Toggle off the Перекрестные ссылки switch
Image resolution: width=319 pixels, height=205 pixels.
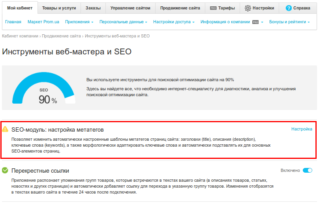pyautogui.click(x=307, y=170)
